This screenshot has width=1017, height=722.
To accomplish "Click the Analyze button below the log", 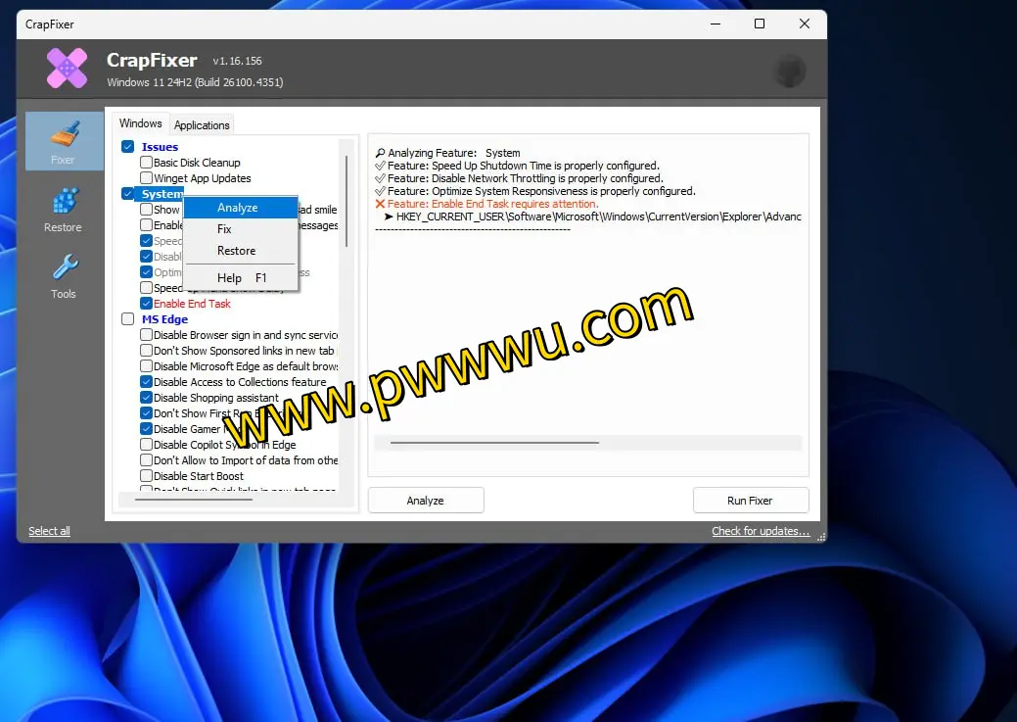I will [x=425, y=500].
